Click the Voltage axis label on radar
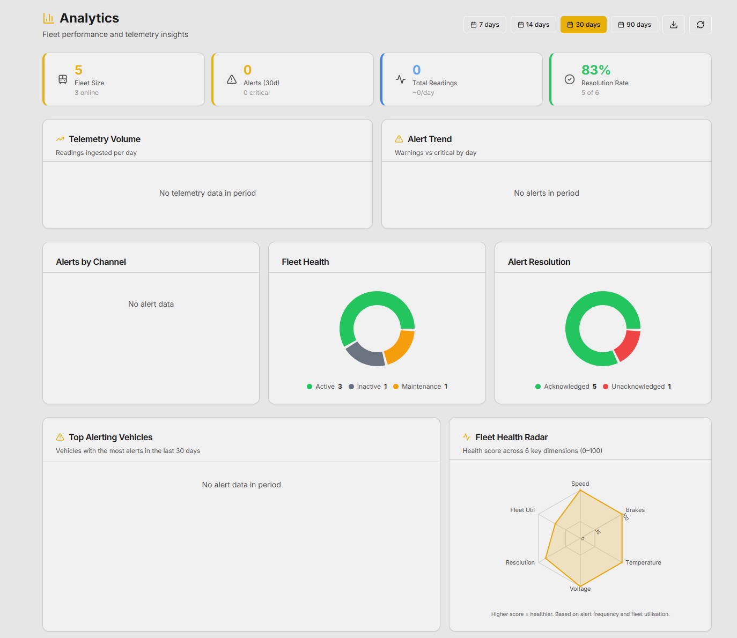Image resolution: width=737 pixels, height=638 pixels. (580, 589)
